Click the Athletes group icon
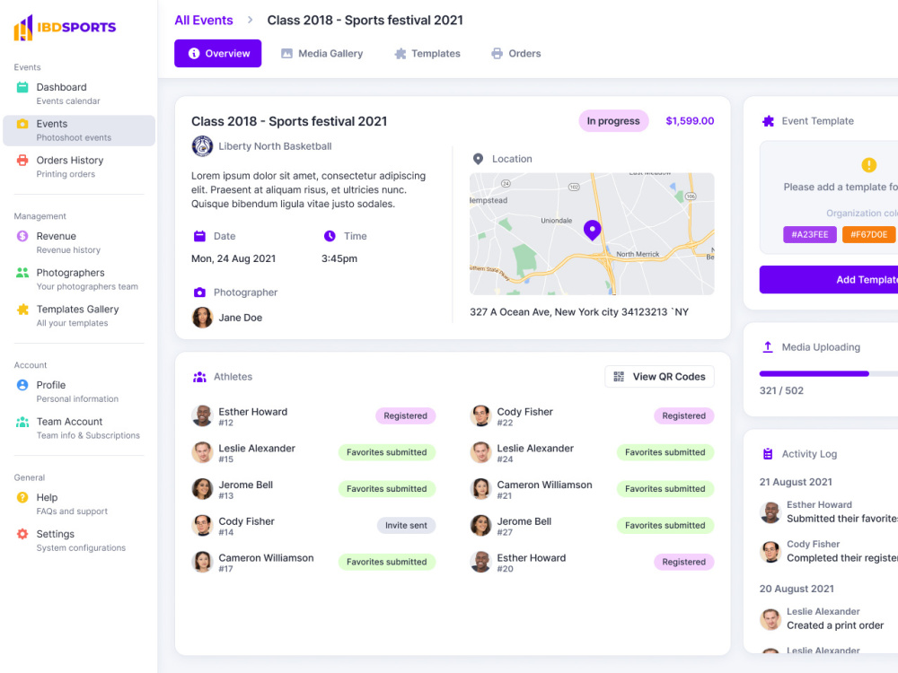Viewport: 898px width, 673px height. pyautogui.click(x=199, y=377)
